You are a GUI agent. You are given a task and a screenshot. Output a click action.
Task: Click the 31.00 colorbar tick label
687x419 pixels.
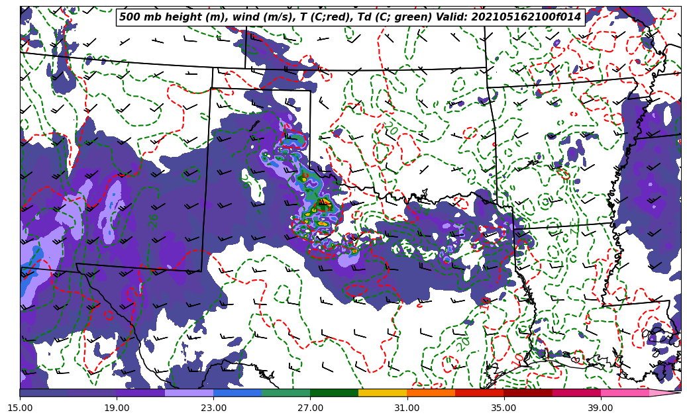click(x=407, y=408)
